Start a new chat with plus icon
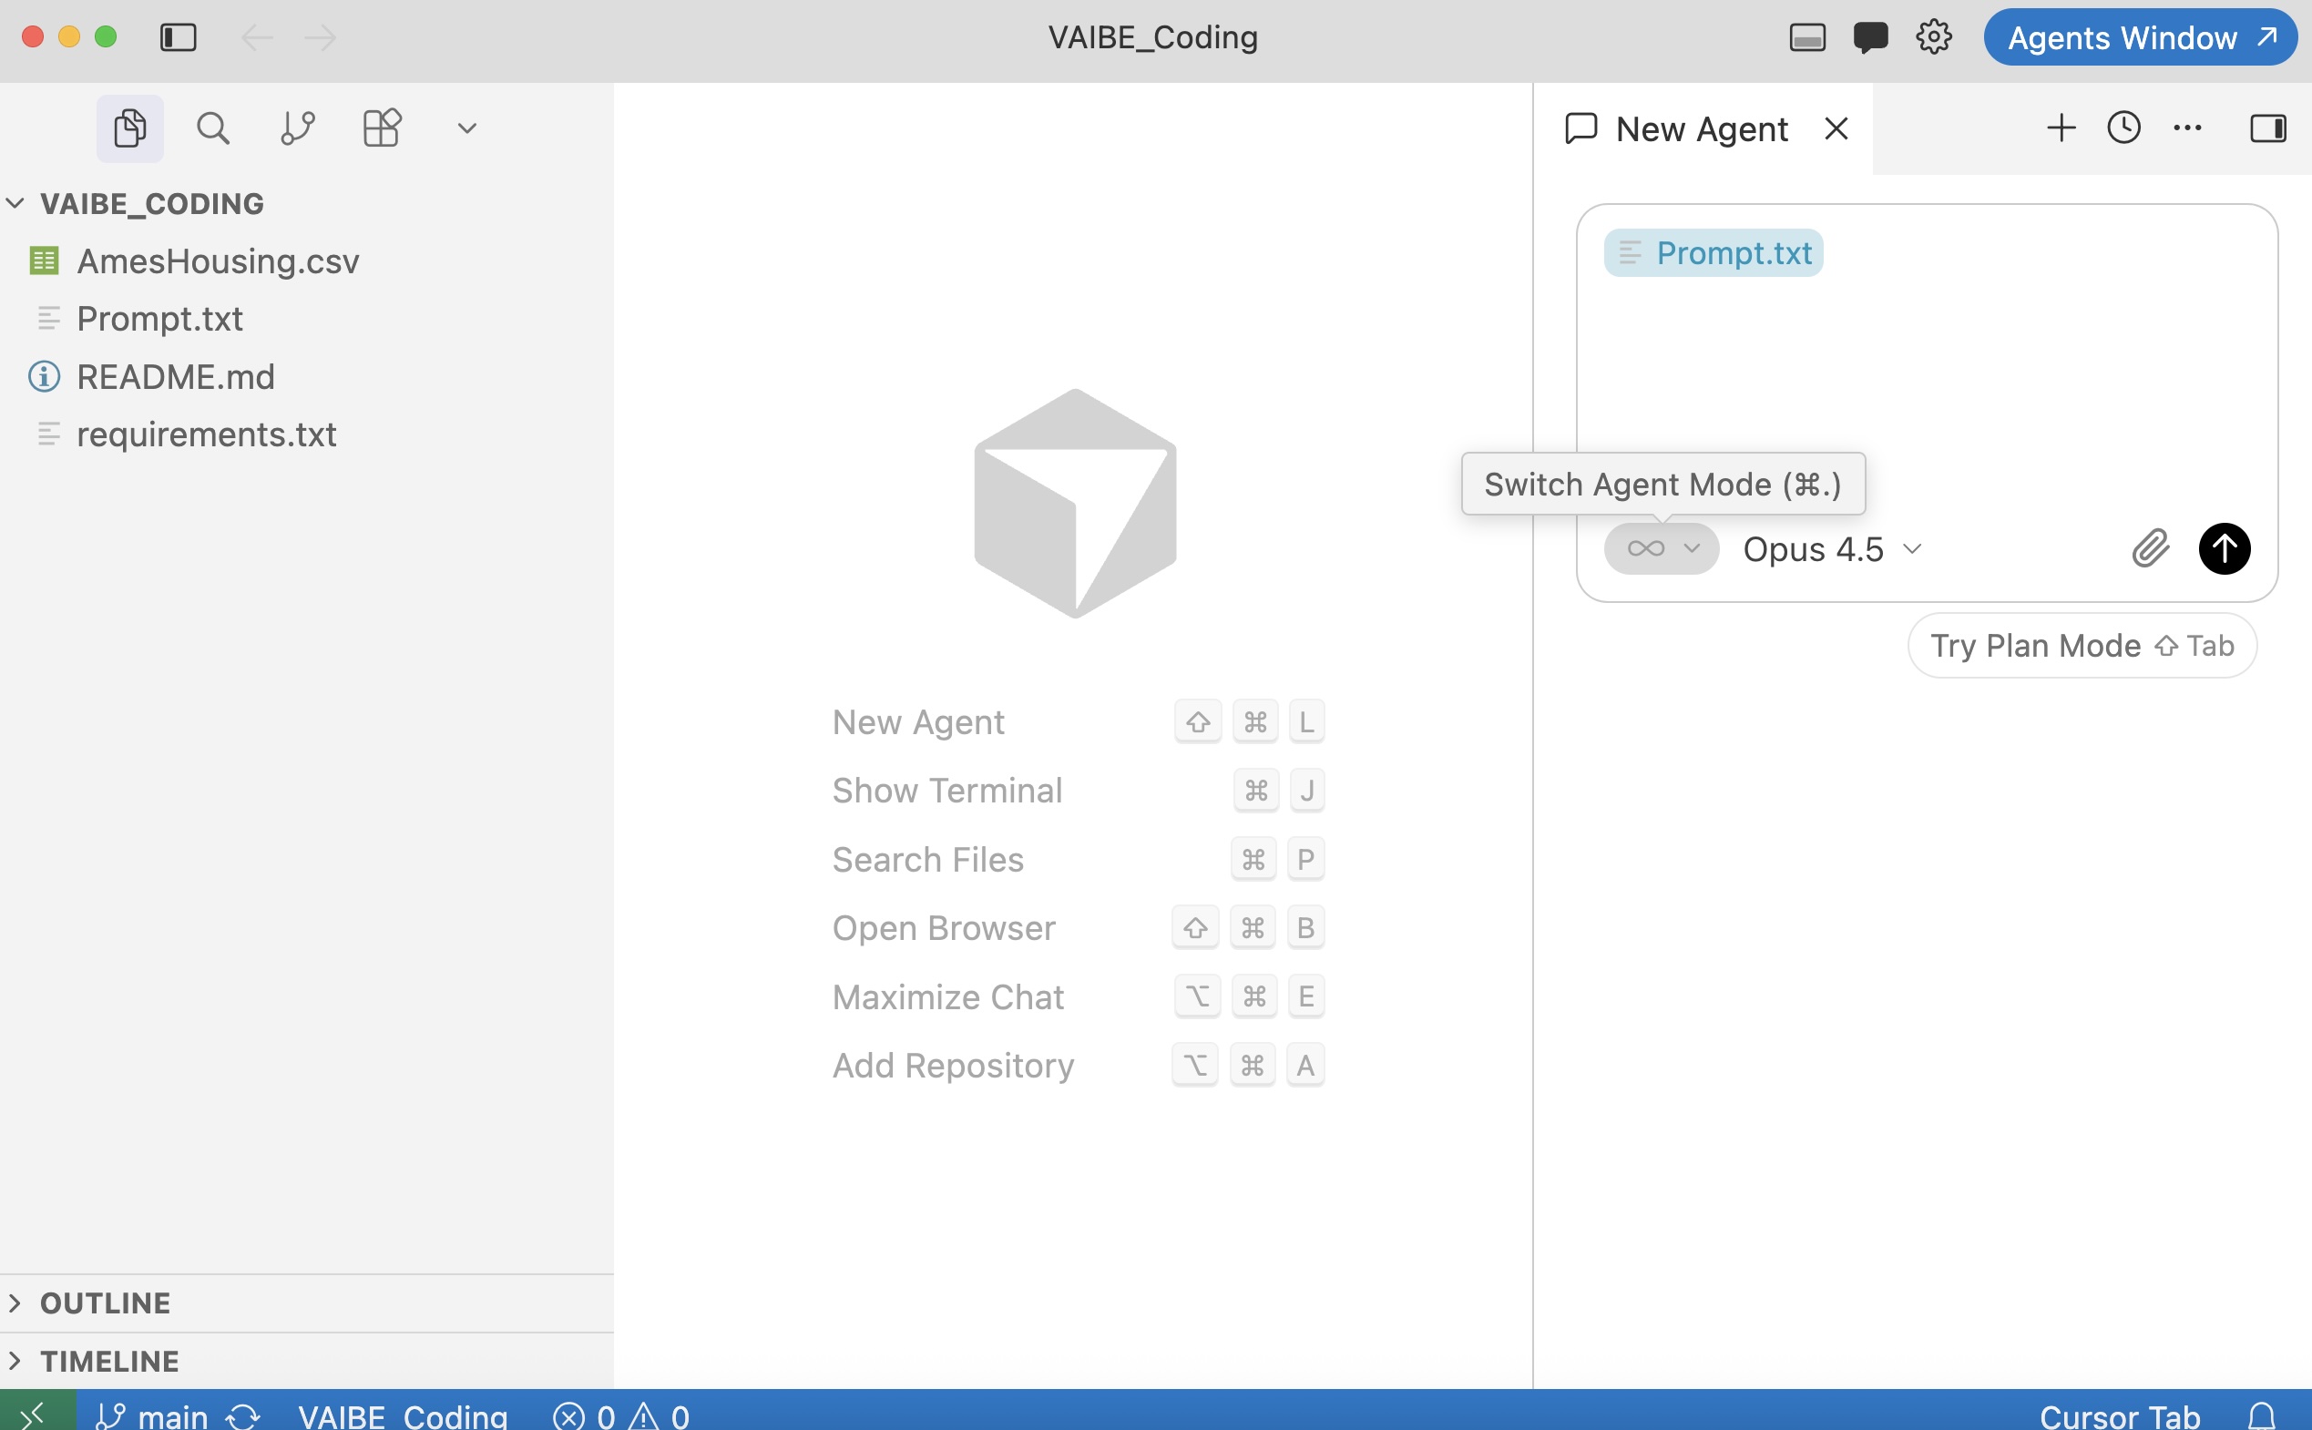Screen dimensions: 2312x1430 tap(2061, 128)
